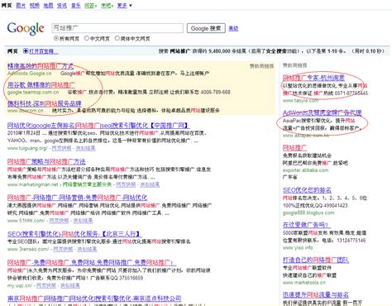Open the 在这里做广告吗? ad link
The width and height of the screenshot is (392, 306).
click(307, 225)
